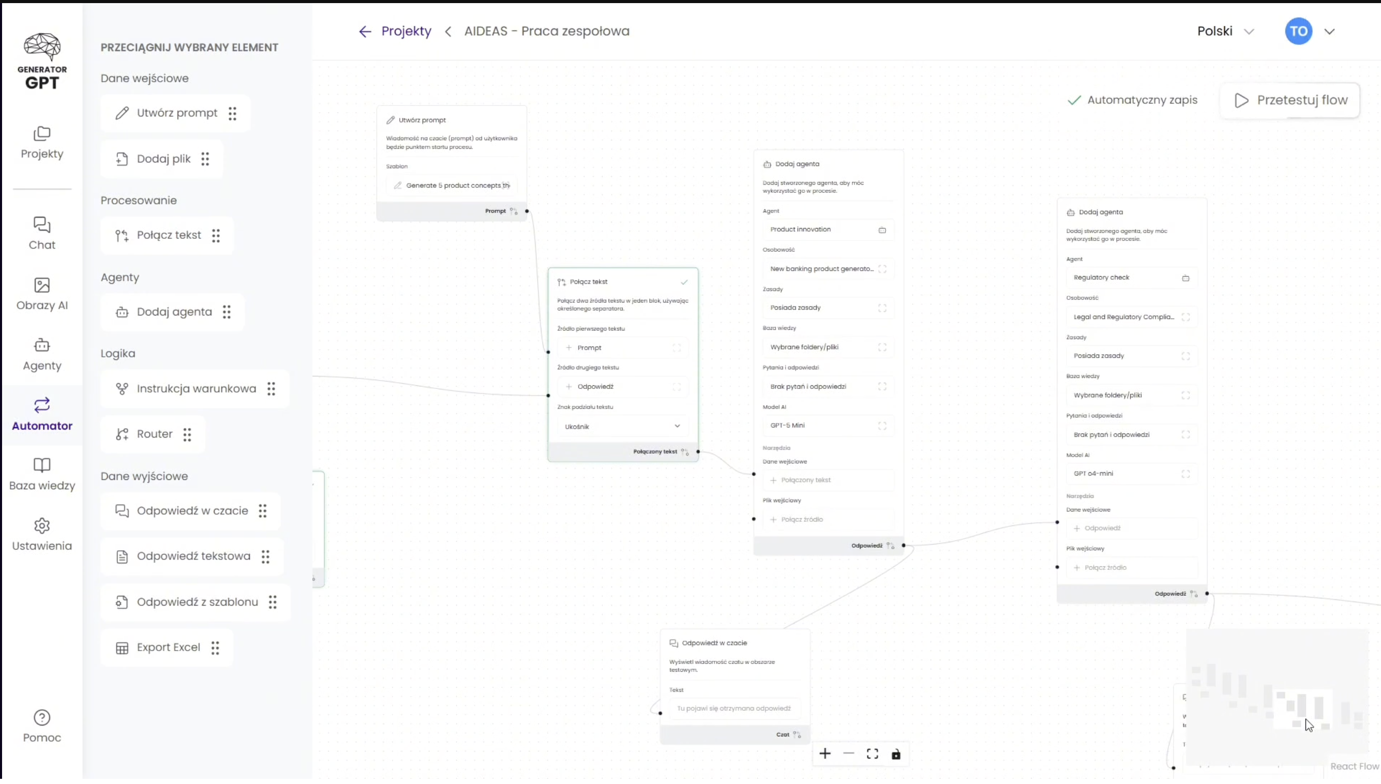1381x784 pixels.
Task: Go to Agenty sidebar section
Action: [x=42, y=354]
